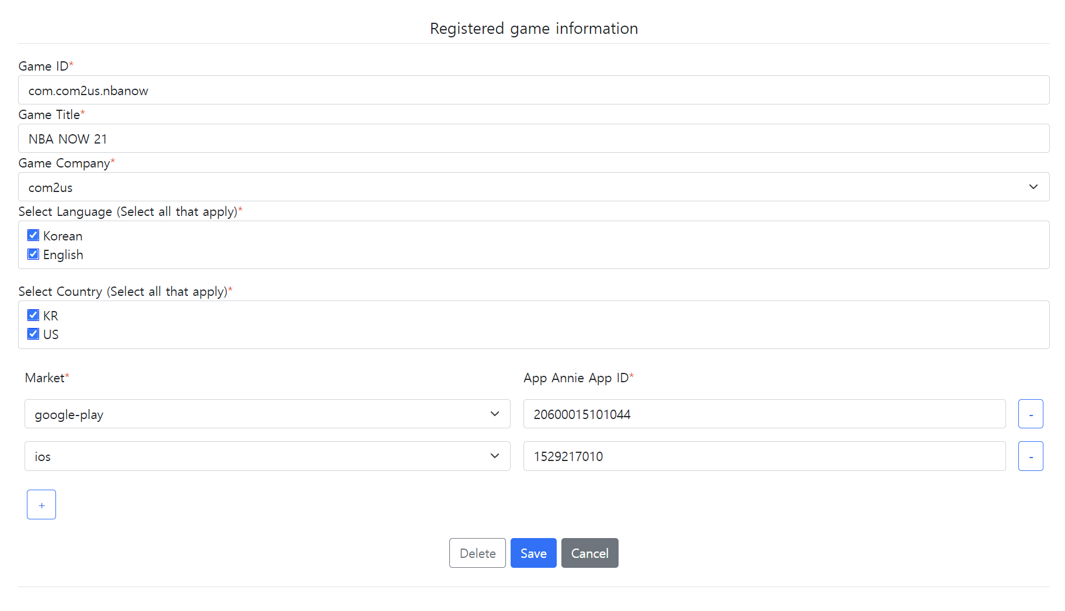Click the Delete button
This screenshot has height=611, width=1065.
pyautogui.click(x=477, y=553)
